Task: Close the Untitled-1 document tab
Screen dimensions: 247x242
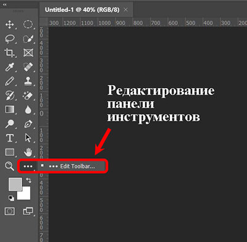Action: point(126,10)
